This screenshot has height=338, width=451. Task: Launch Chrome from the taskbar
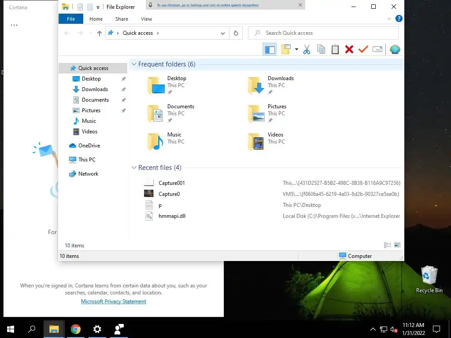tap(76, 329)
